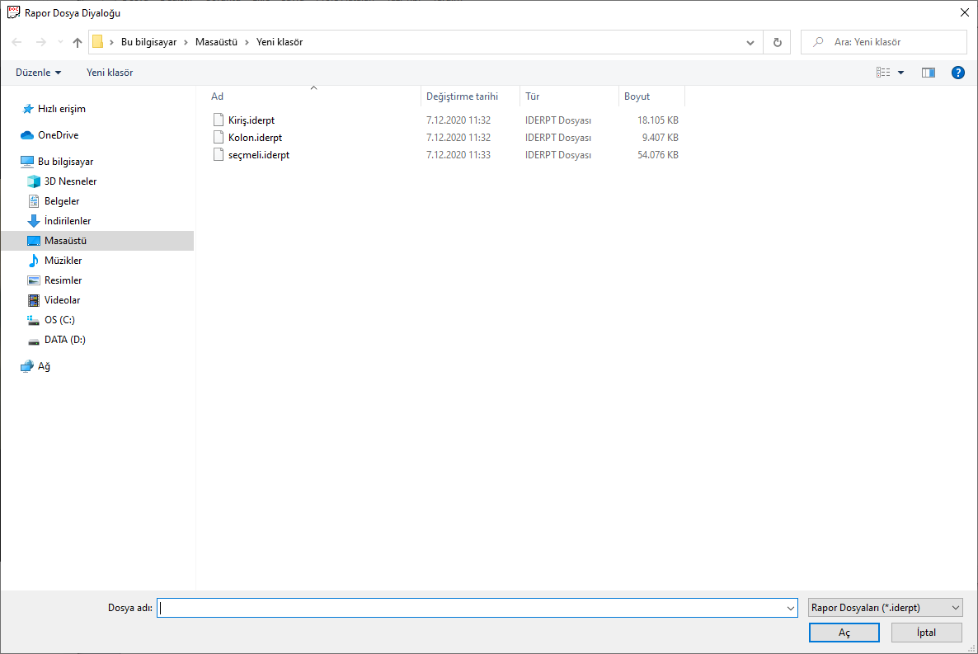Open the 'Rapor Dosyaları (*.iderpt)' filter dropdown
This screenshot has width=978, height=654.
[x=885, y=608]
